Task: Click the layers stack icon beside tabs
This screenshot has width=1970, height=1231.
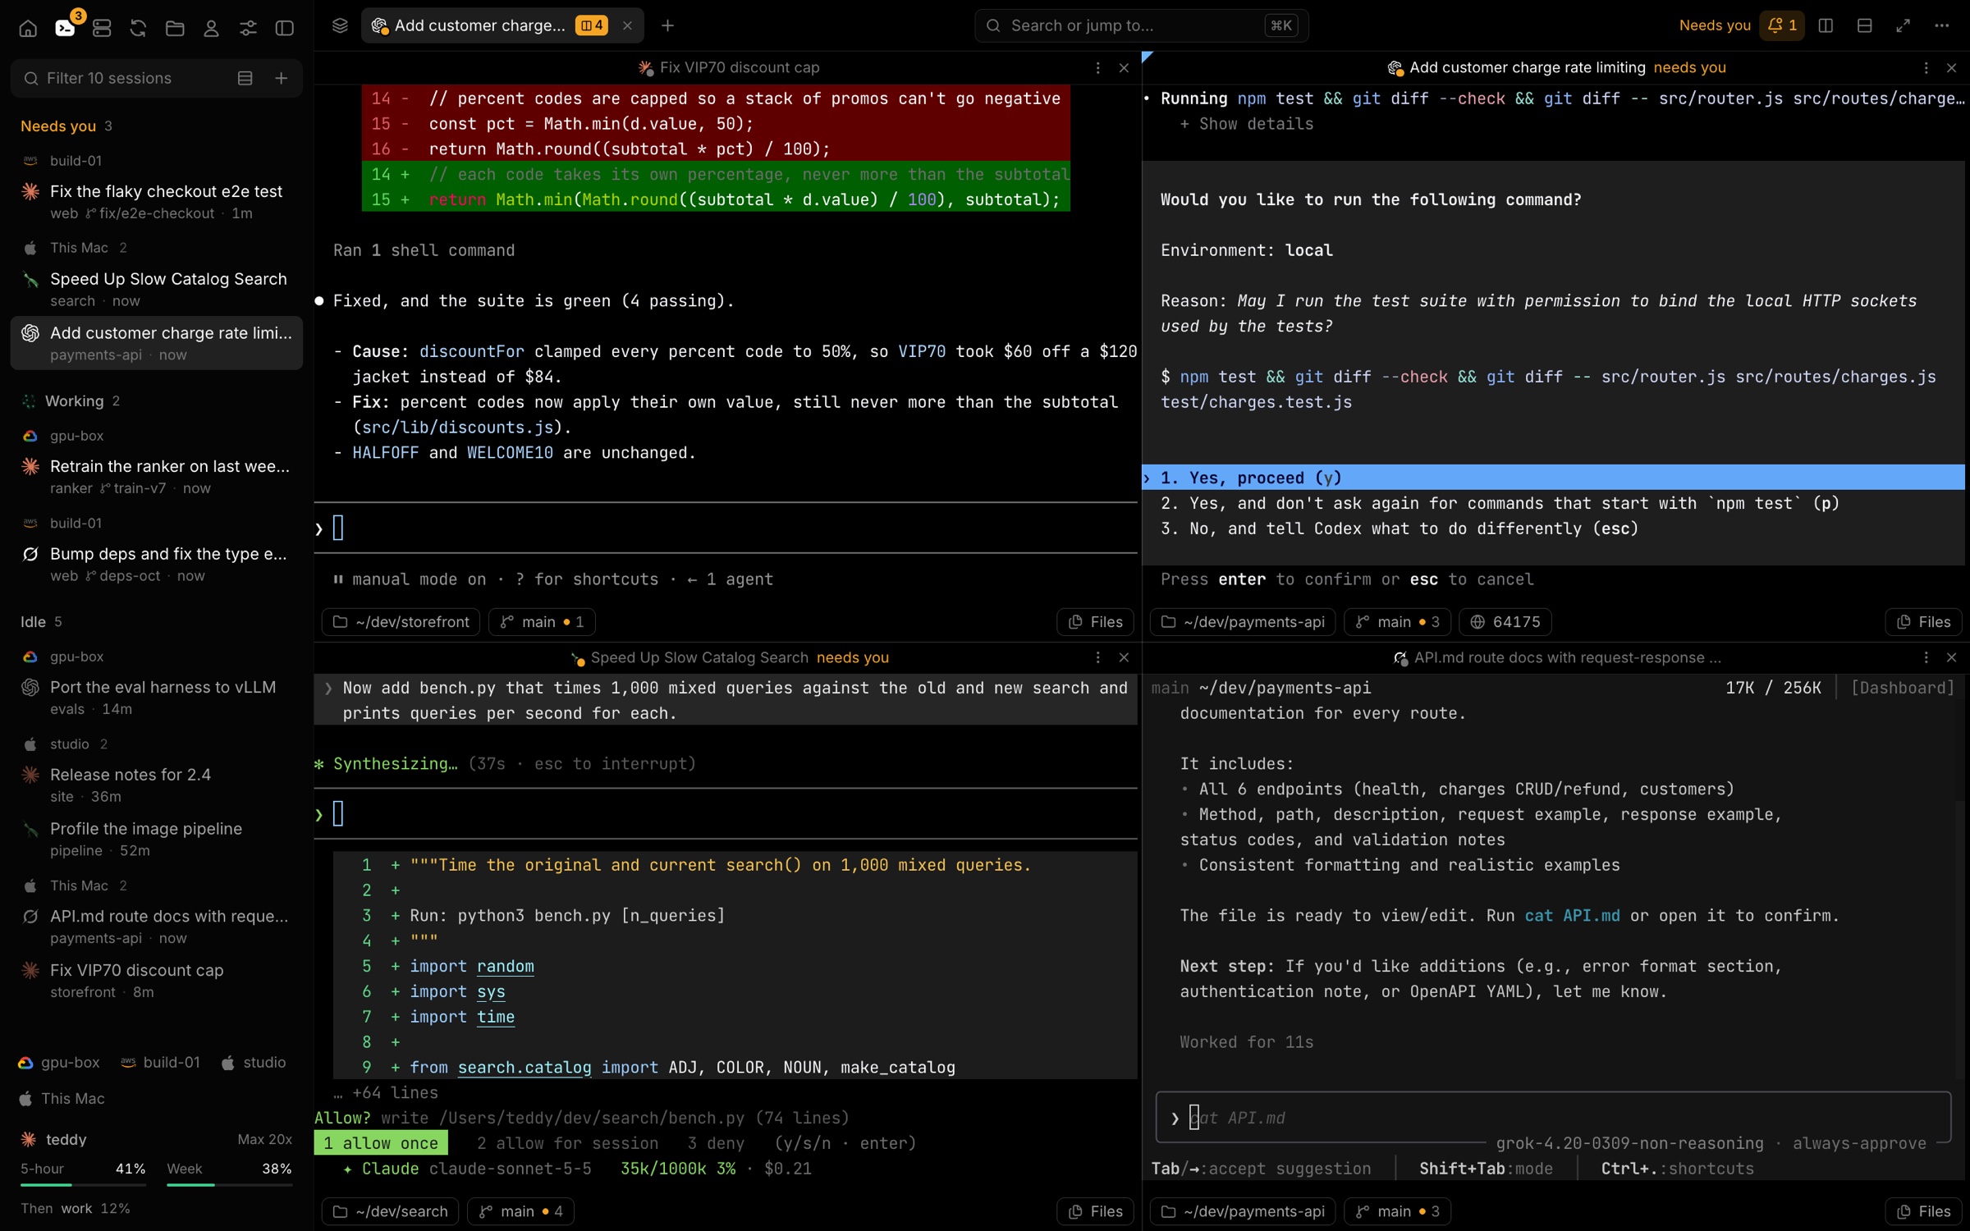Action: point(340,25)
